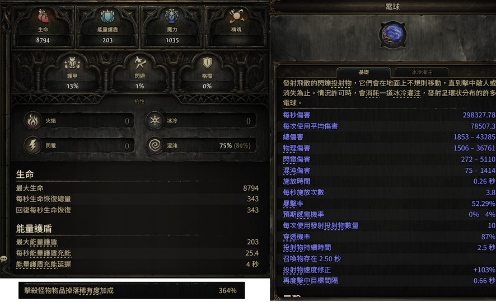This screenshot has width=496, height=302.
Task: Click the Spirit (精魂) icon
Action: [x=236, y=16]
